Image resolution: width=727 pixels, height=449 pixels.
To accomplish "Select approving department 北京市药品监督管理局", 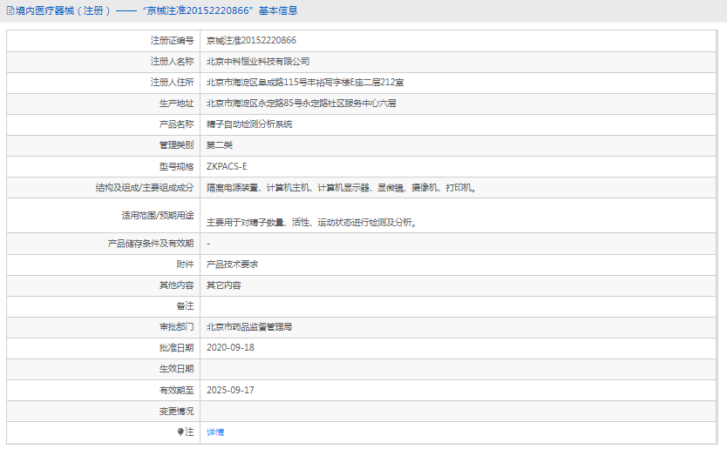I will 249,327.
